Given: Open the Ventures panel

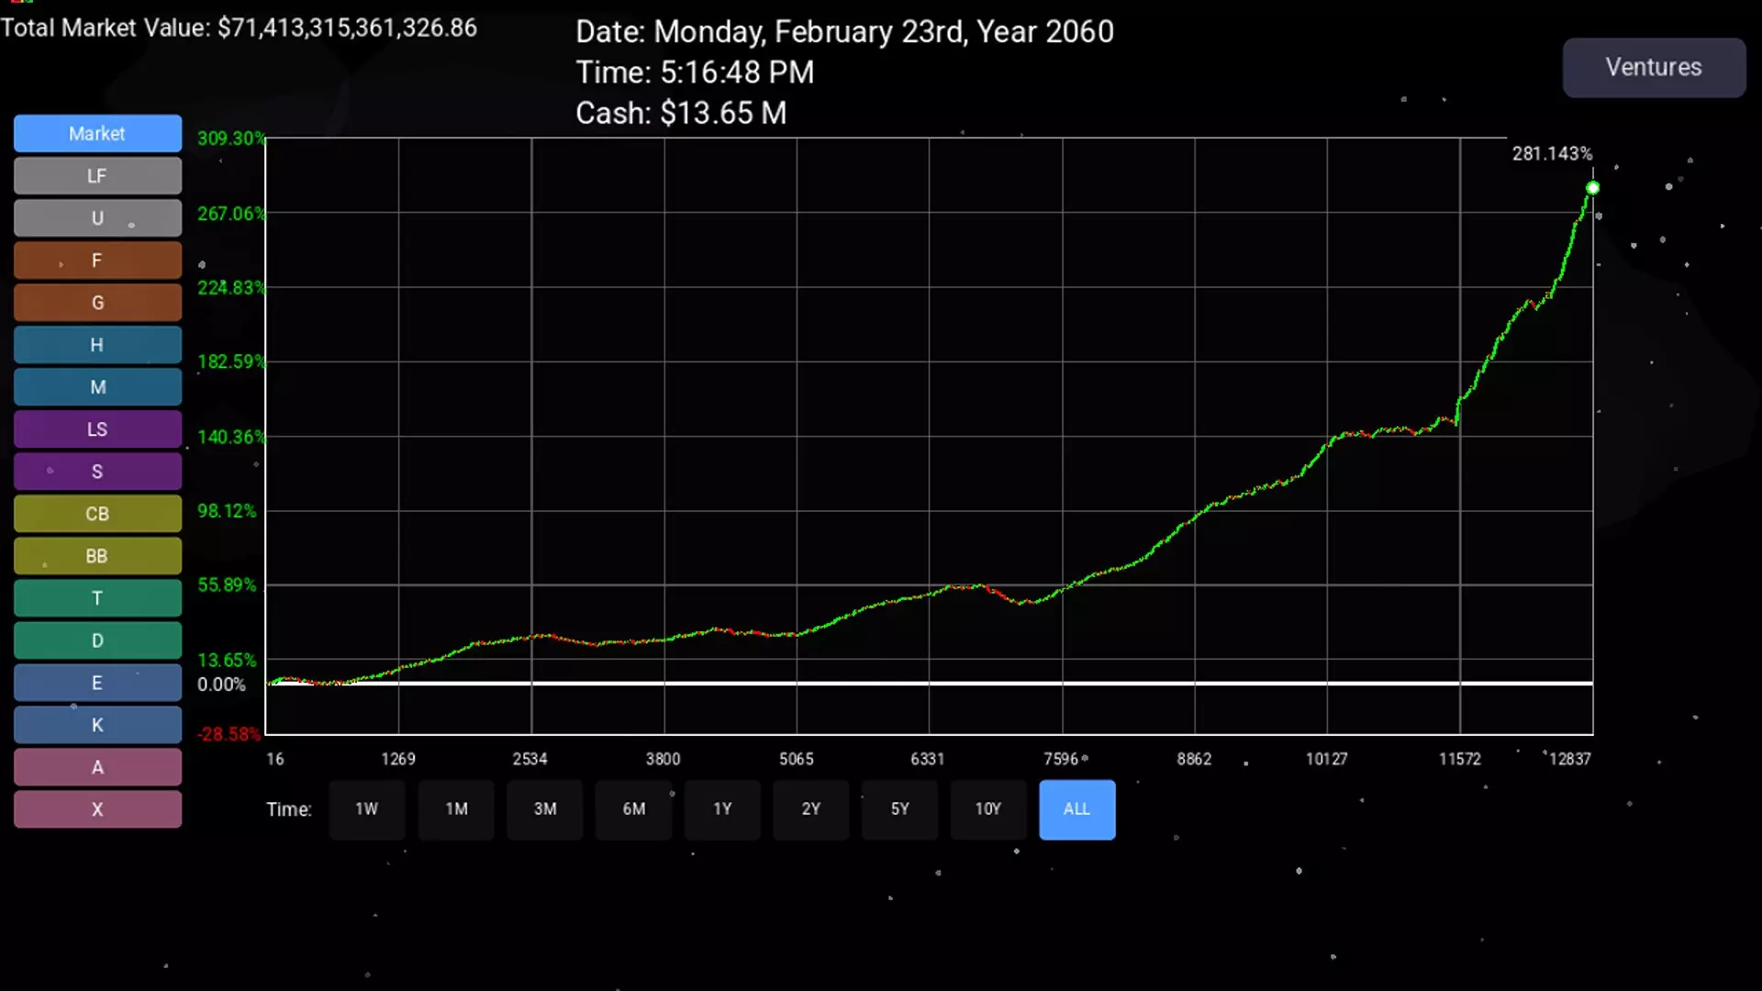Looking at the screenshot, I should [1654, 67].
